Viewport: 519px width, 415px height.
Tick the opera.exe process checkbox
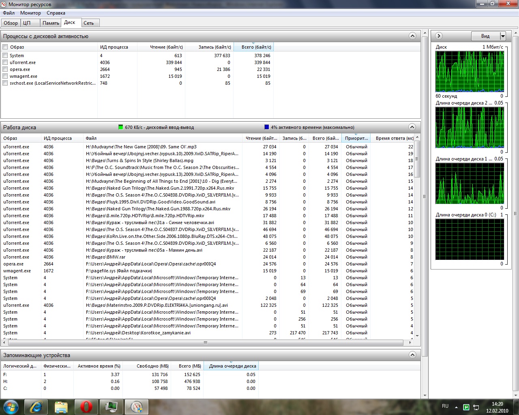(x=5, y=69)
